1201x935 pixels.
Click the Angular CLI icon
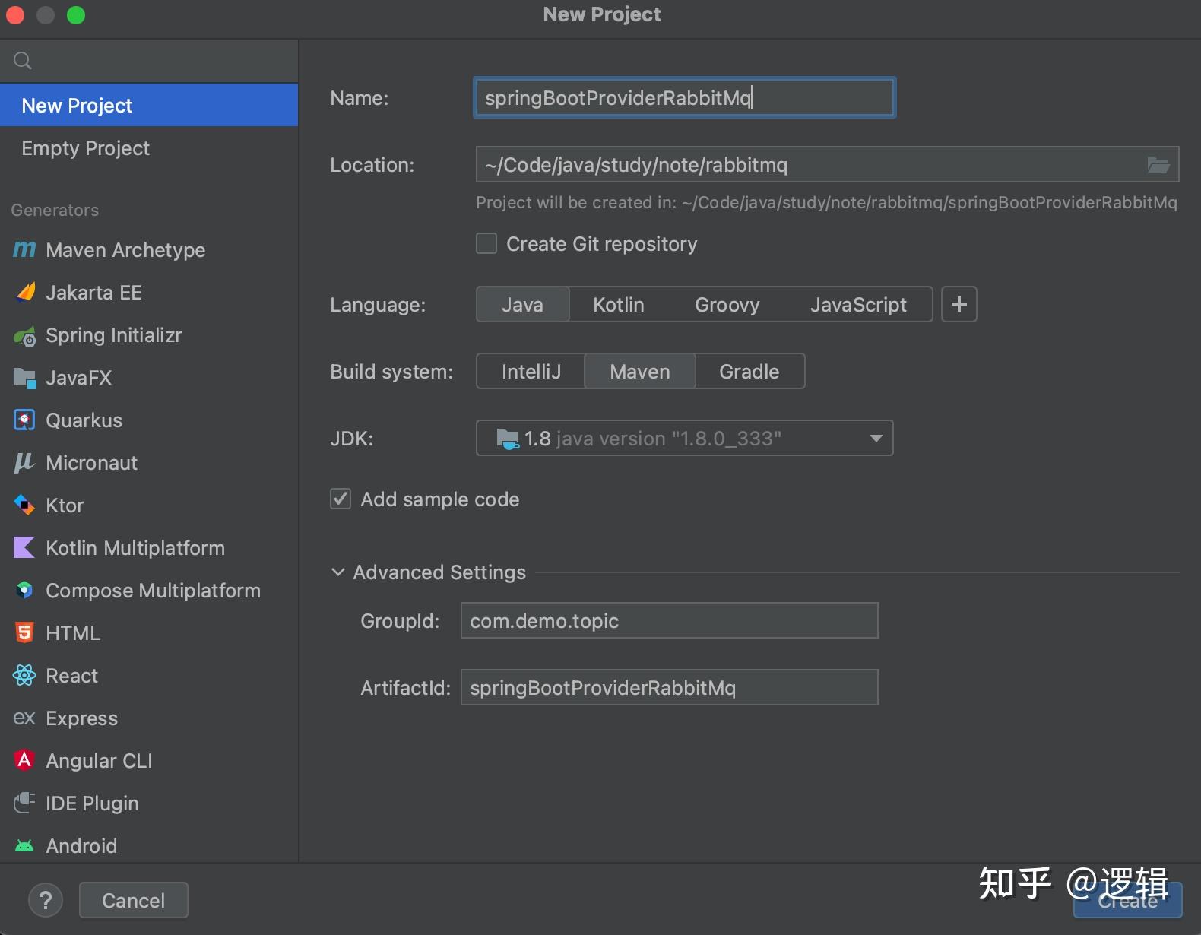click(x=24, y=760)
